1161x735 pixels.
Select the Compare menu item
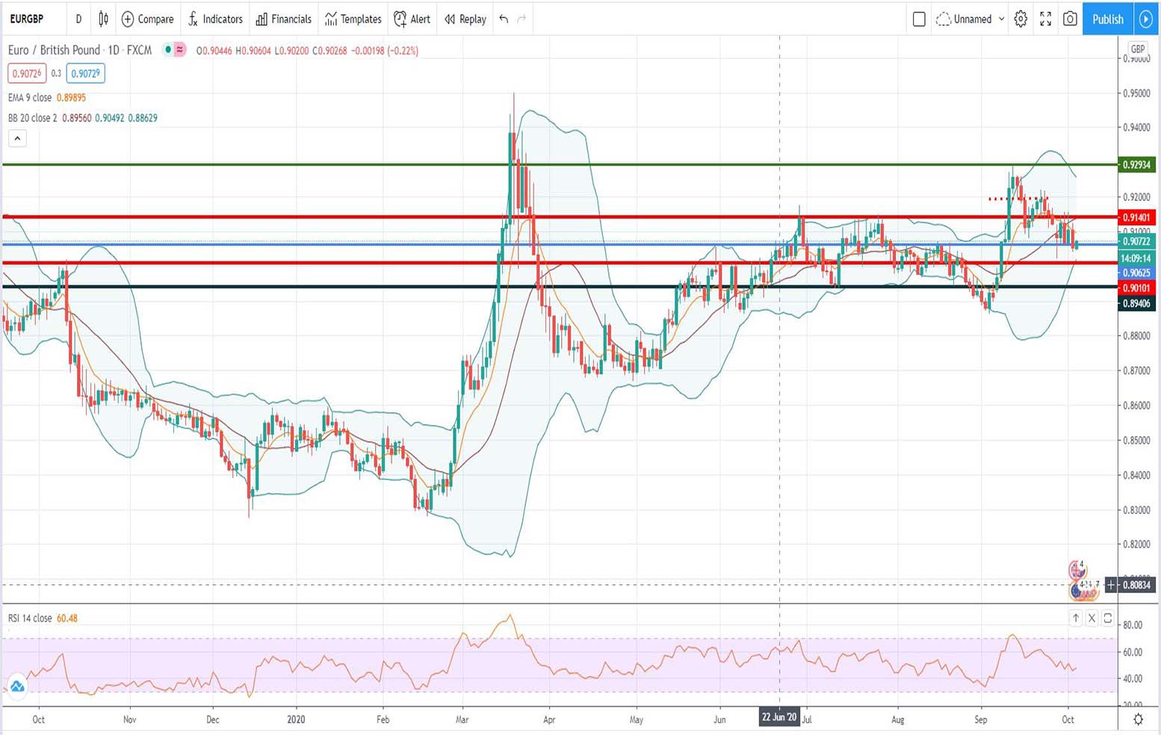(147, 19)
